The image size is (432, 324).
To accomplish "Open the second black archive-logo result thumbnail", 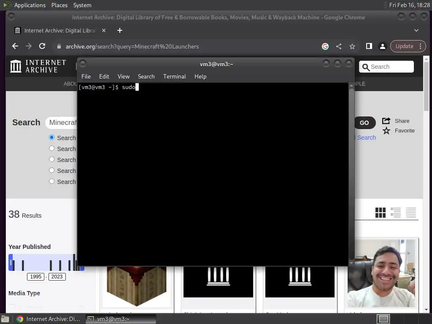I will tap(300, 281).
